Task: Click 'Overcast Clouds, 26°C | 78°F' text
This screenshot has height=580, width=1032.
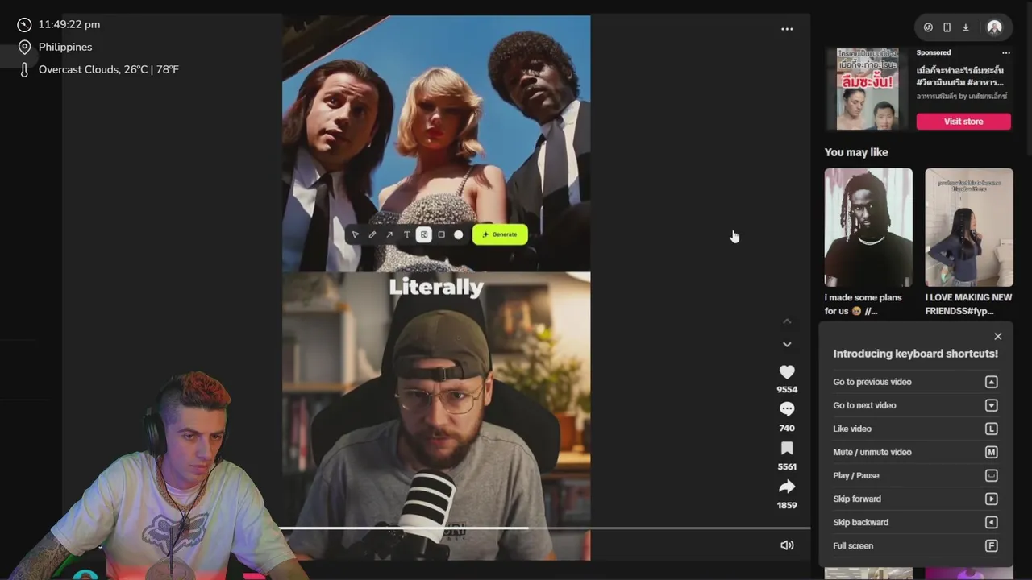Action: (x=109, y=69)
